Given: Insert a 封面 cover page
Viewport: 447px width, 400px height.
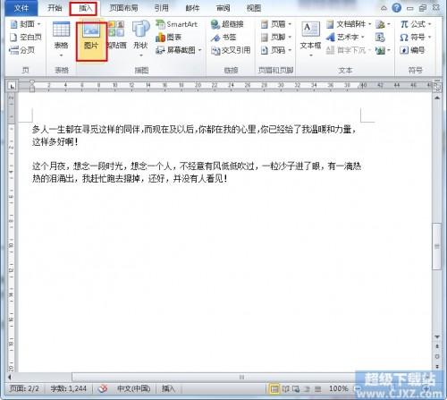Looking at the screenshot, I should click(25, 24).
